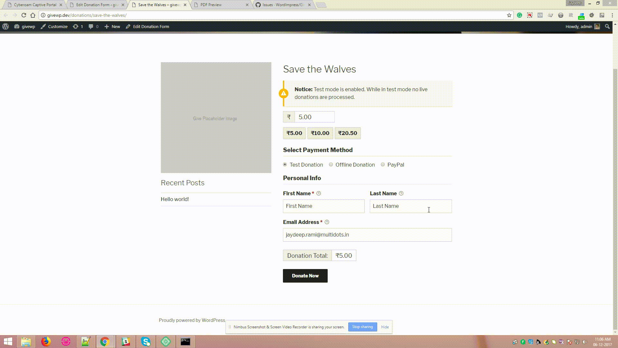
Task: Switch to the PDF Preview tab
Action: 221,5
